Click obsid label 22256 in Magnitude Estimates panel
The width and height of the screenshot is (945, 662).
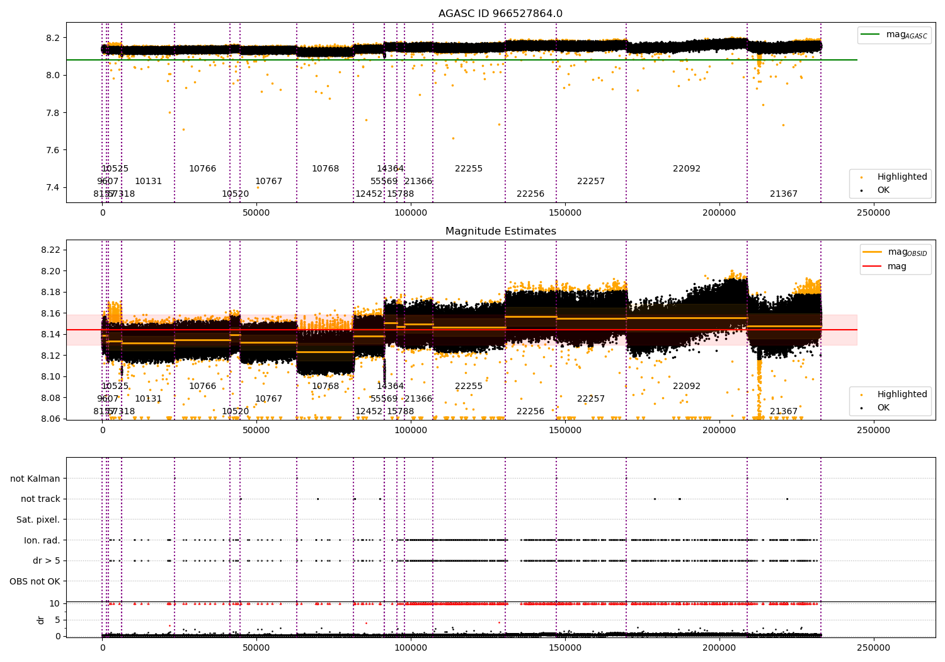point(530,412)
